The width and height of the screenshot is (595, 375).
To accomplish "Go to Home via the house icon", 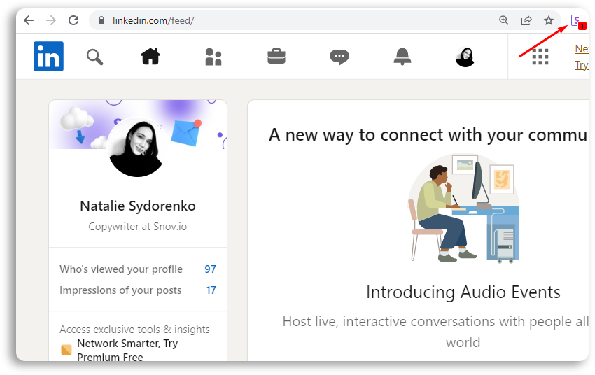I will pyautogui.click(x=150, y=57).
